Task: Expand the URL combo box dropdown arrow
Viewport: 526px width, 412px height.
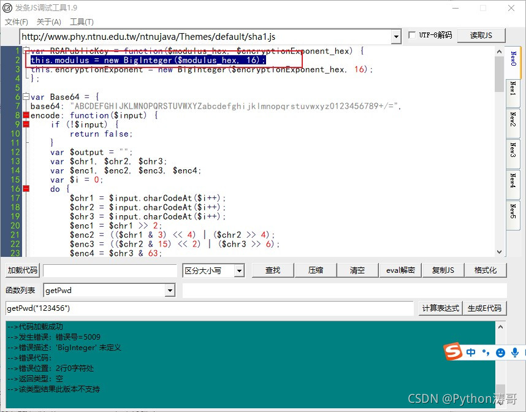Action: pyautogui.click(x=396, y=37)
